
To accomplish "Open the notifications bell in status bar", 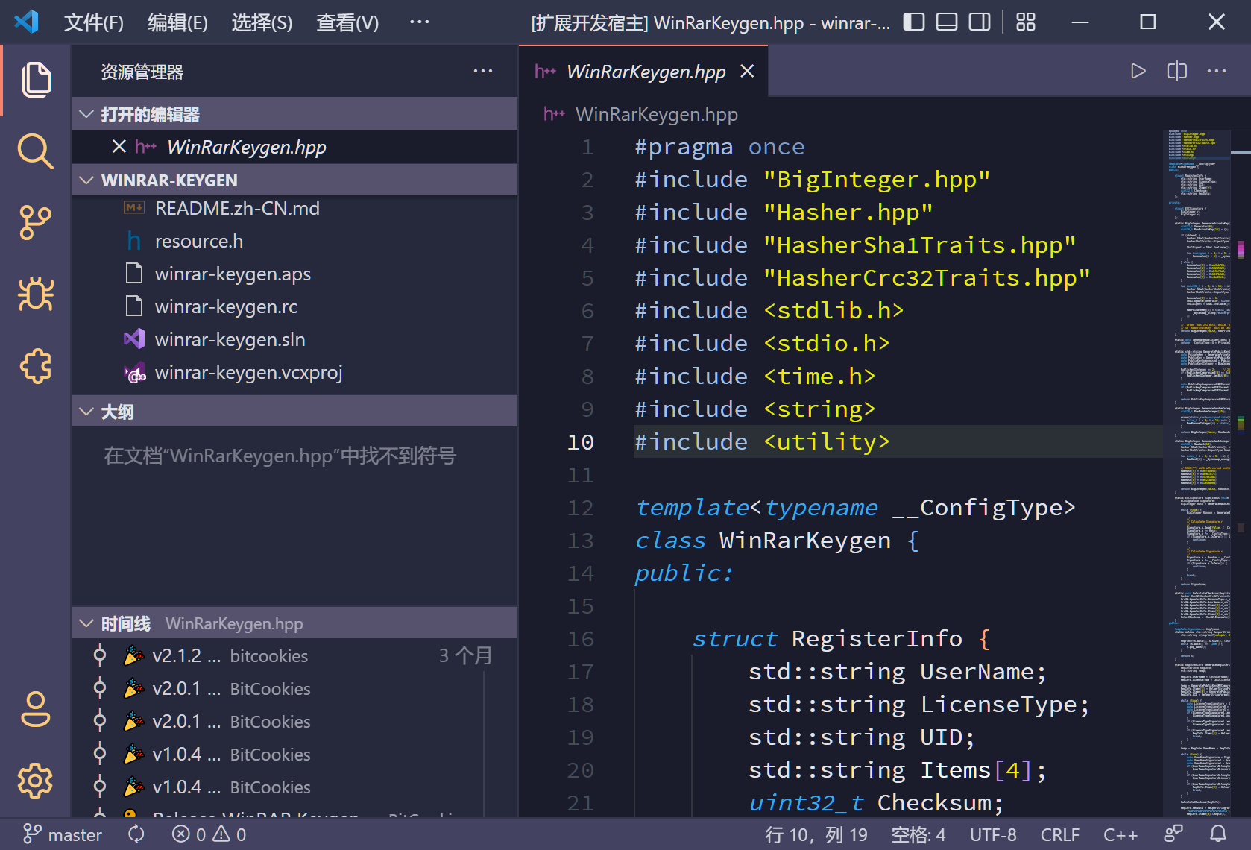I will (x=1218, y=834).
